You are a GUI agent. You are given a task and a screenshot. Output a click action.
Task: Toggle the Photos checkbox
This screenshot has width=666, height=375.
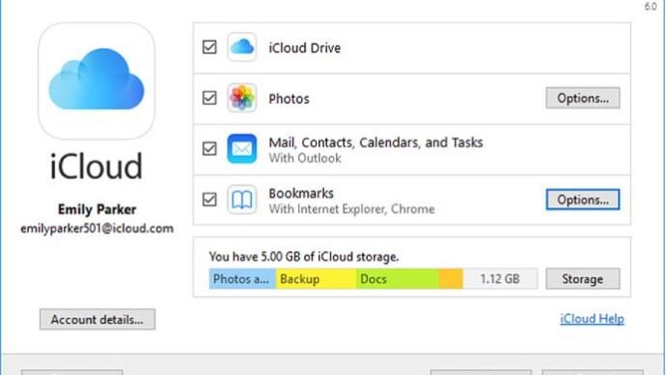tap(209, 98)
